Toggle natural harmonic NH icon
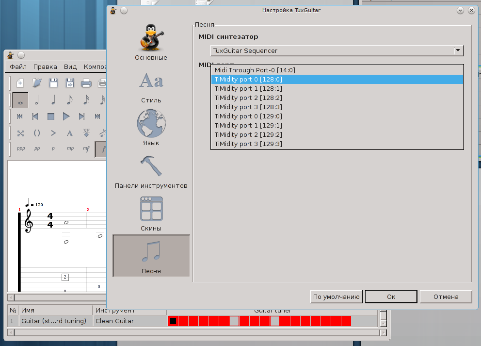This screenshot has height=346, width=481. [x=86, y=133]
